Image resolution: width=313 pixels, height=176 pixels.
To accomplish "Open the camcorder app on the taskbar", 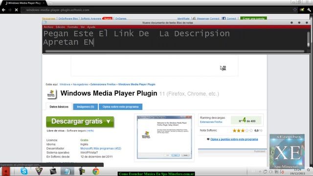I will pyautogui.click(x=82, y=172).
